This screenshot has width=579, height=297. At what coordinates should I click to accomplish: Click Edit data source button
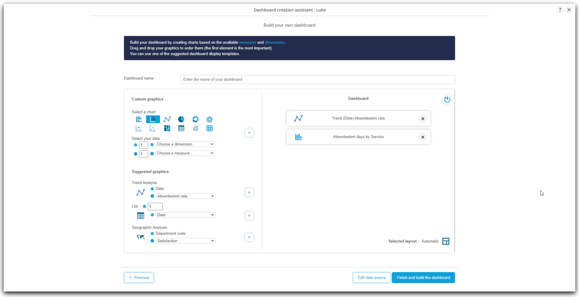coord(372,278)
